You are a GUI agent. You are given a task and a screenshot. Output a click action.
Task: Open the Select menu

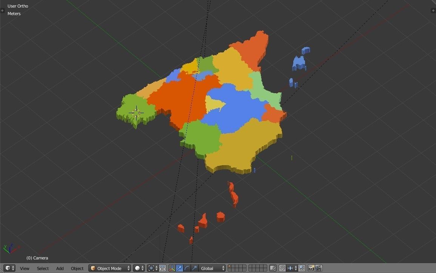click(43, 268)
